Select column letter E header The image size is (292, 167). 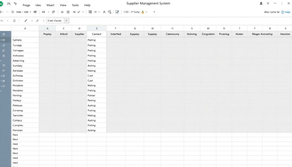pyautogui.click(x=97, y=28)
